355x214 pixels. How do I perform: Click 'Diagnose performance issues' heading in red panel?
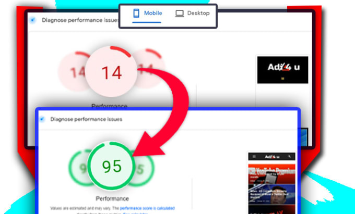click(80, 20)
